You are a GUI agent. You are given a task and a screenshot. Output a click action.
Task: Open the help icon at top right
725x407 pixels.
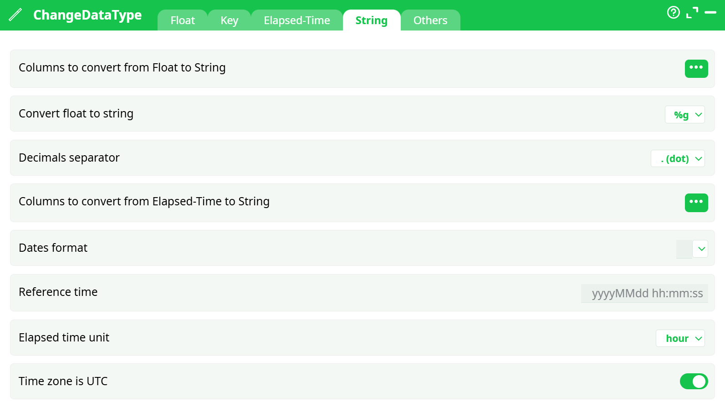click(674, 13)
